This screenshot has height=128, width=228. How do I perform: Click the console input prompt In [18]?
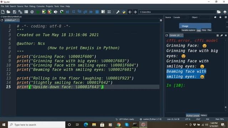(x=176, y=85)
